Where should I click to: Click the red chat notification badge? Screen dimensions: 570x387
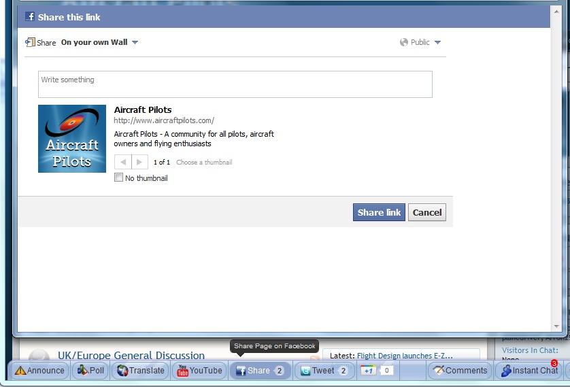point(554,363)
